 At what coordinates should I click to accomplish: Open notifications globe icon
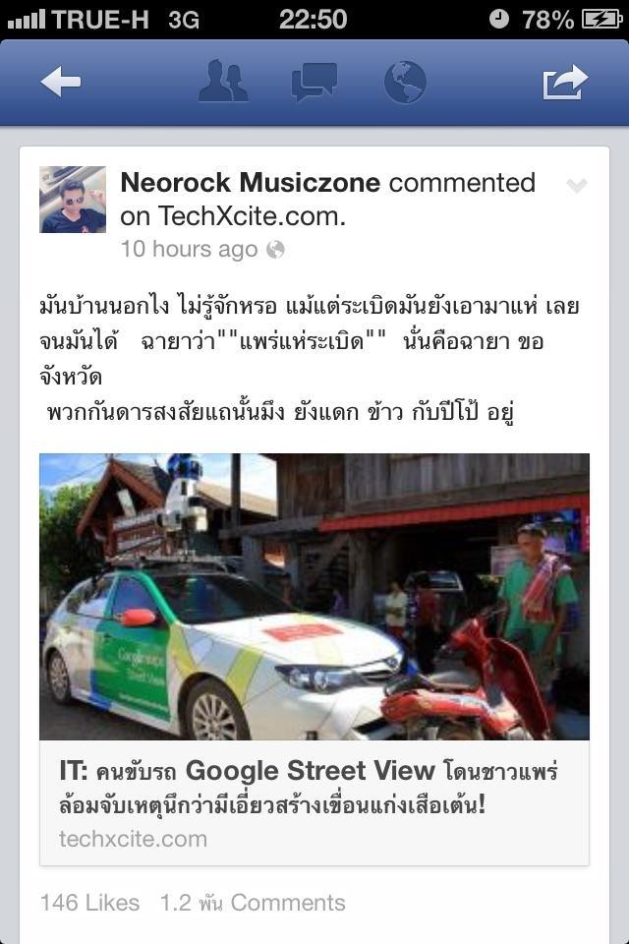pos(405,82)
